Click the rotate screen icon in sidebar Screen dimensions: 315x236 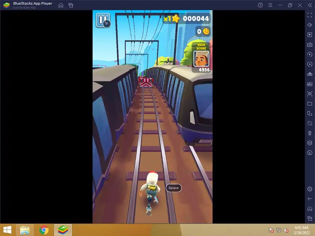[x=310, y=123]
